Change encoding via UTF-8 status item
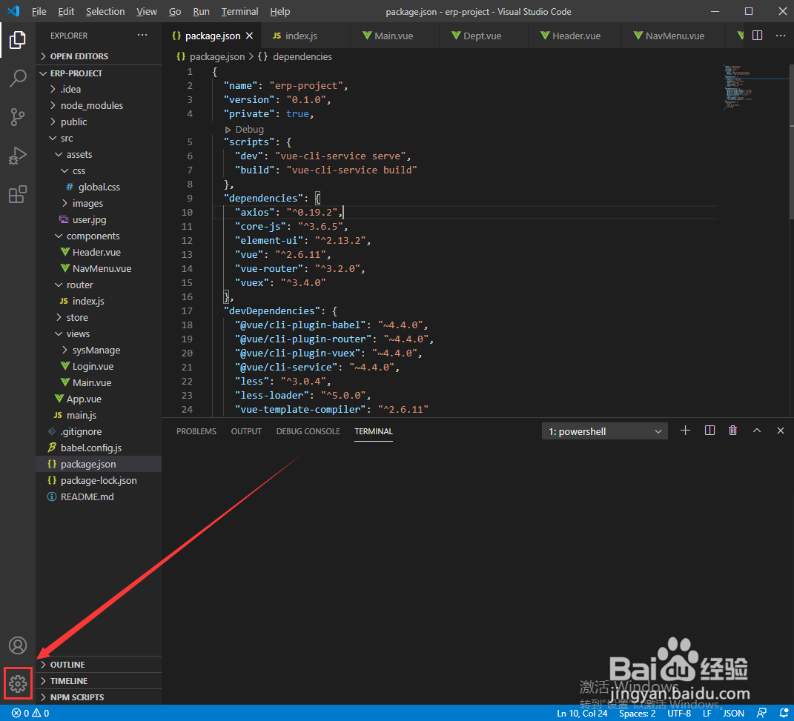This screenshot has height=721, width=794. tap(679, 713)
